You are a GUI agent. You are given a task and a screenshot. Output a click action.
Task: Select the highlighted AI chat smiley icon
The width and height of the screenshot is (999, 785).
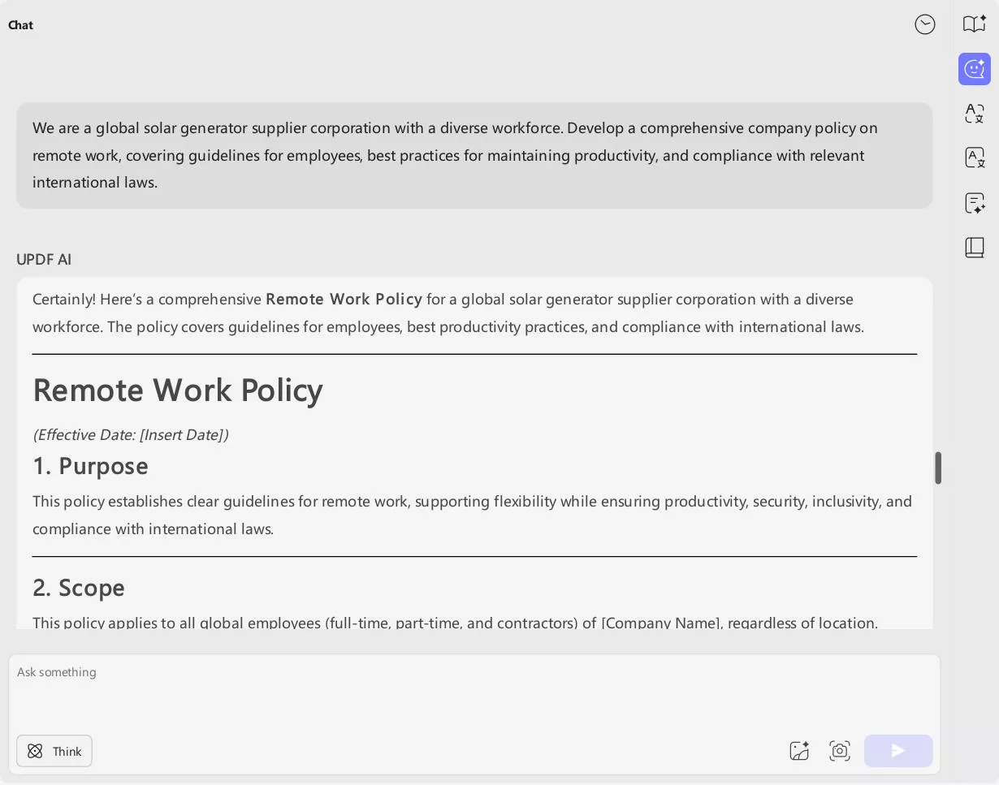coord(974,69)
